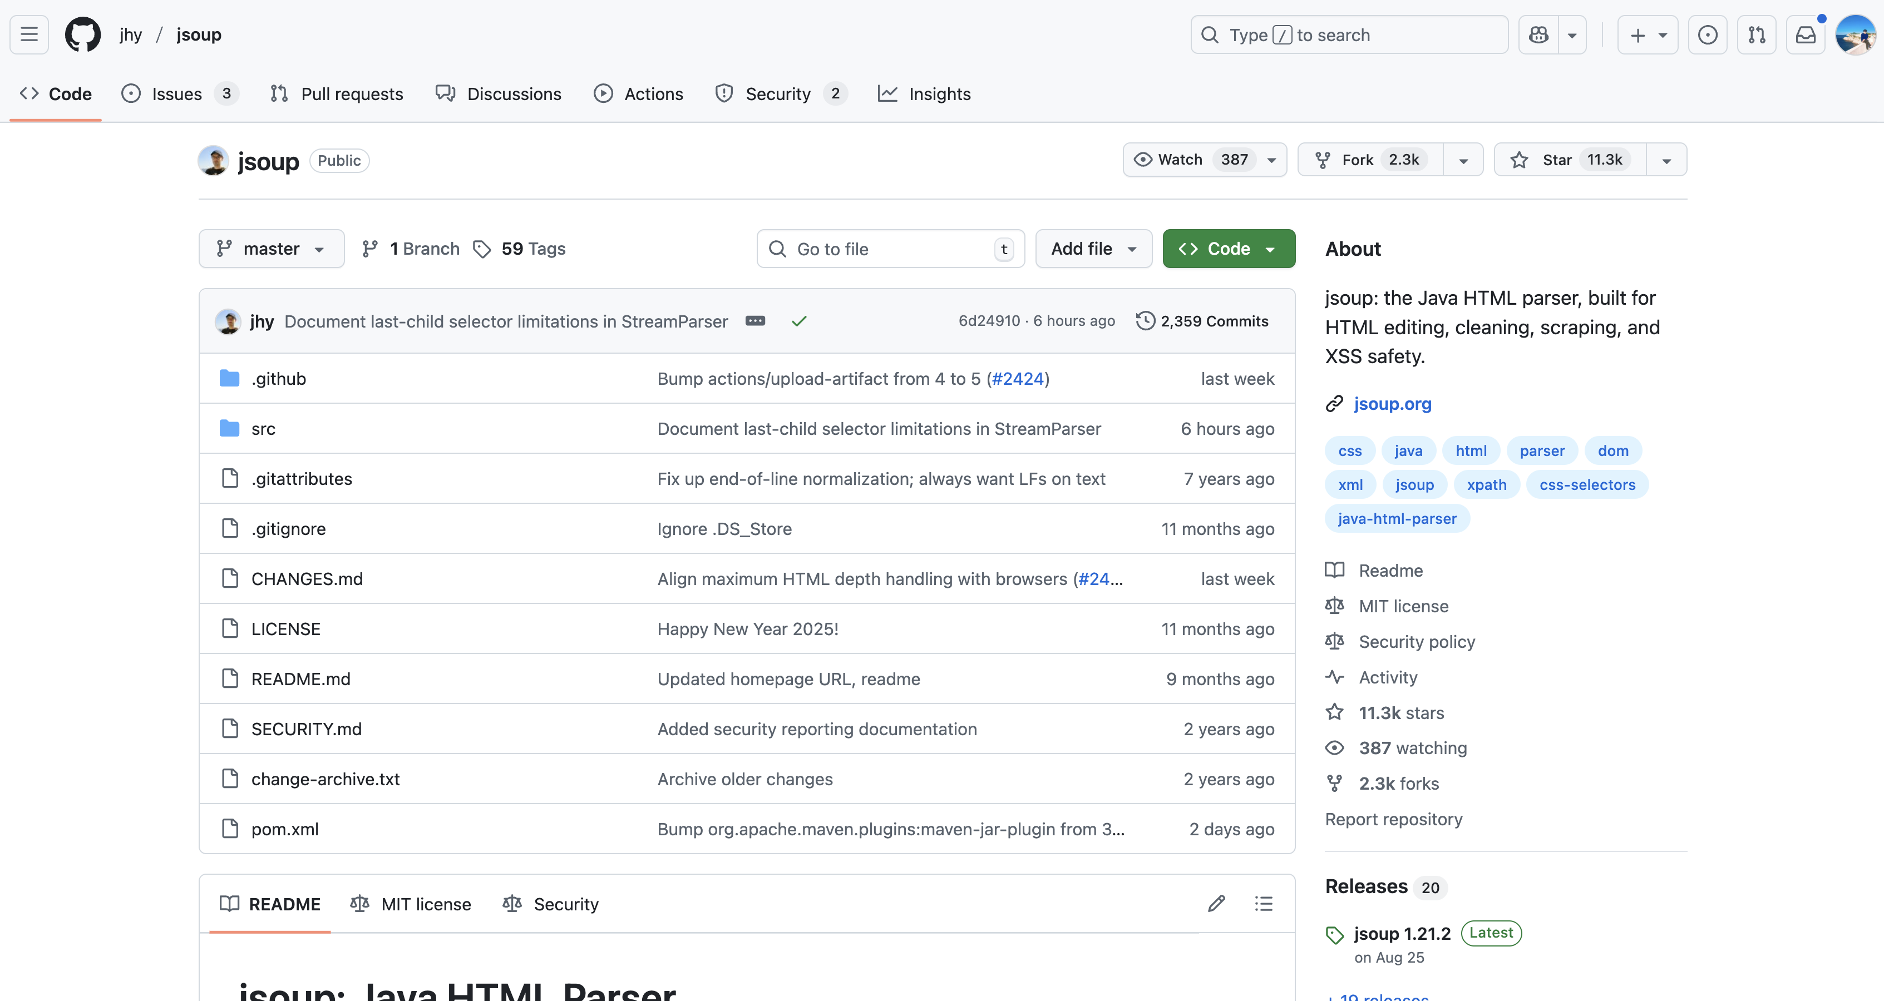Open the README outline list icon
The width and height of the screenshot is (1884, 1001).
1264,904
